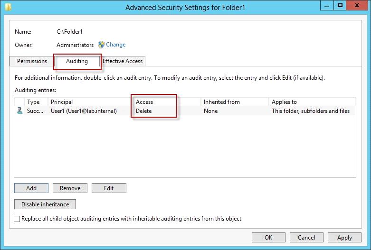Viewport: 371px width, 250px height.
Task: Switch to the Permissions tab
Action: click(x=32, y=61)
